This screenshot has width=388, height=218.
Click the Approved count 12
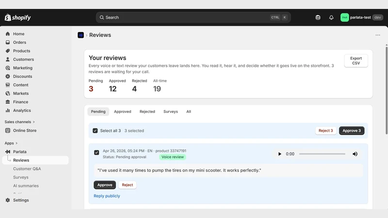pos(113,89)
